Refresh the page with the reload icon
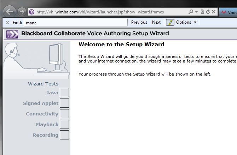The image size is (237, 155). click(207, 12)
